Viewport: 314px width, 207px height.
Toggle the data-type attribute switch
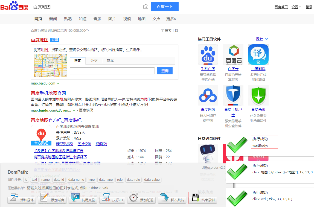(x=106, y=180)
